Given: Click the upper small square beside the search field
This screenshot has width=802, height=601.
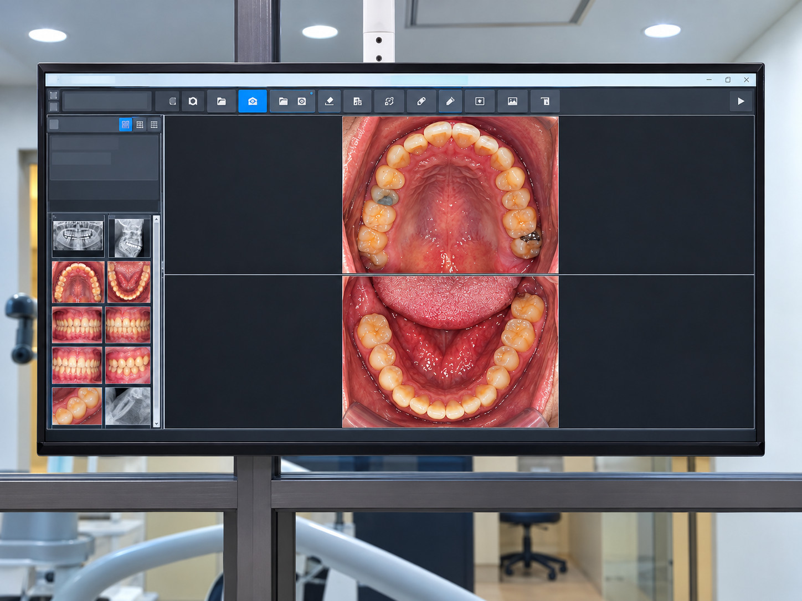Looking at the screenshot, I should [x=54, y=95].
